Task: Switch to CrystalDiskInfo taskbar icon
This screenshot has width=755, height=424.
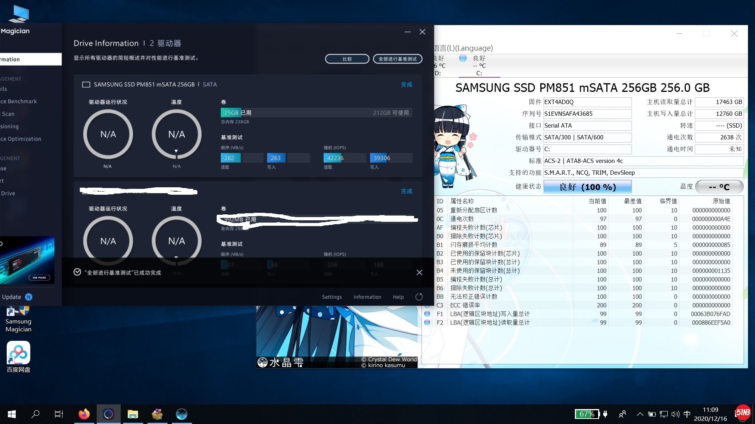Action: [182, 414]
